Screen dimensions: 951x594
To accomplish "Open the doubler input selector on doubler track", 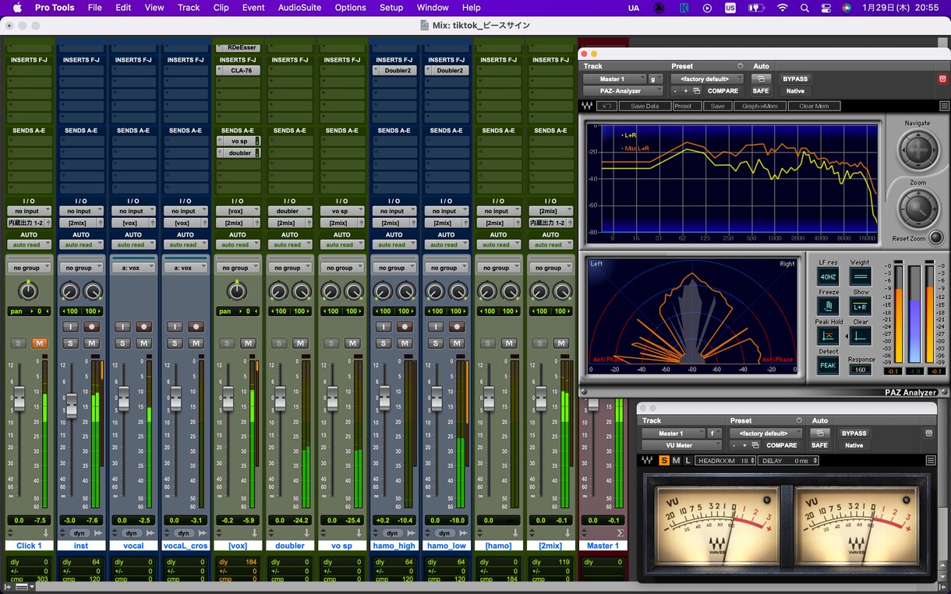I will [289, 211].
